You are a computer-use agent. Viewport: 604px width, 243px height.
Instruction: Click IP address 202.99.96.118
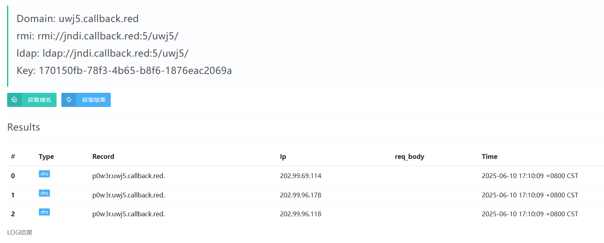[x=300, y=214]
